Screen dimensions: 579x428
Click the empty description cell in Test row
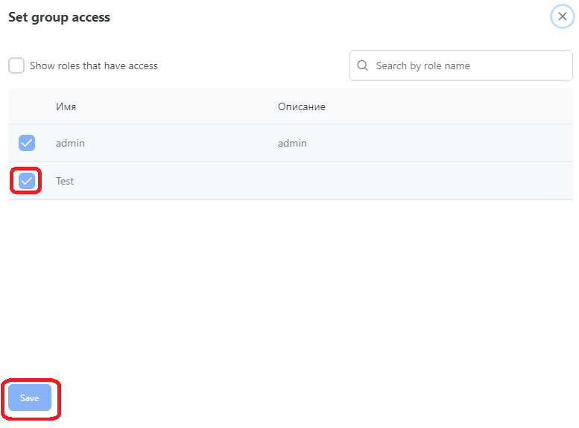pos(373,181)
